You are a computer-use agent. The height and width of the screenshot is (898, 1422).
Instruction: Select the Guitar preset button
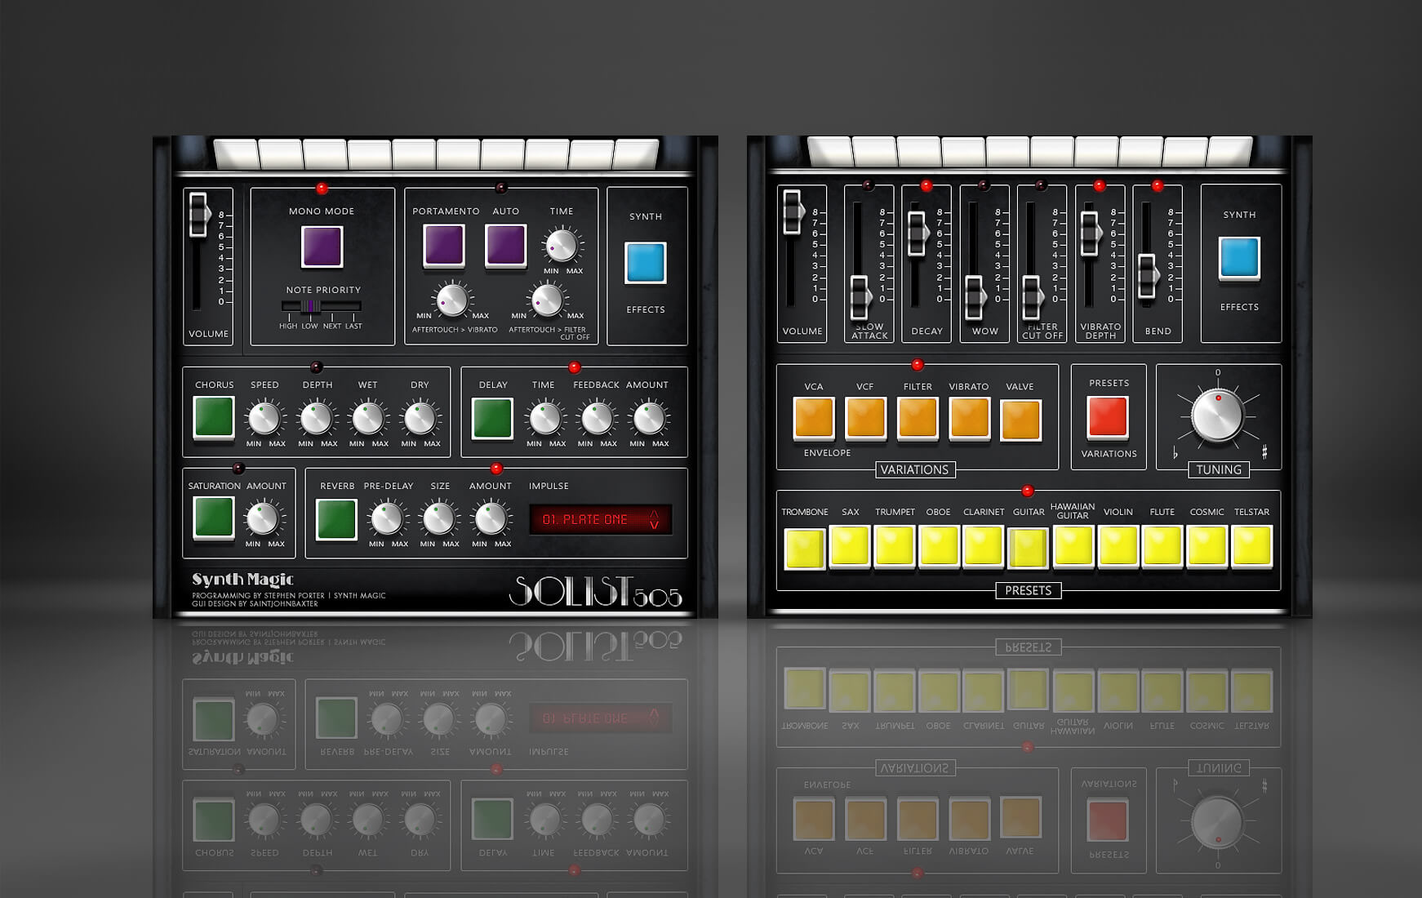(x=1029, y=548)
